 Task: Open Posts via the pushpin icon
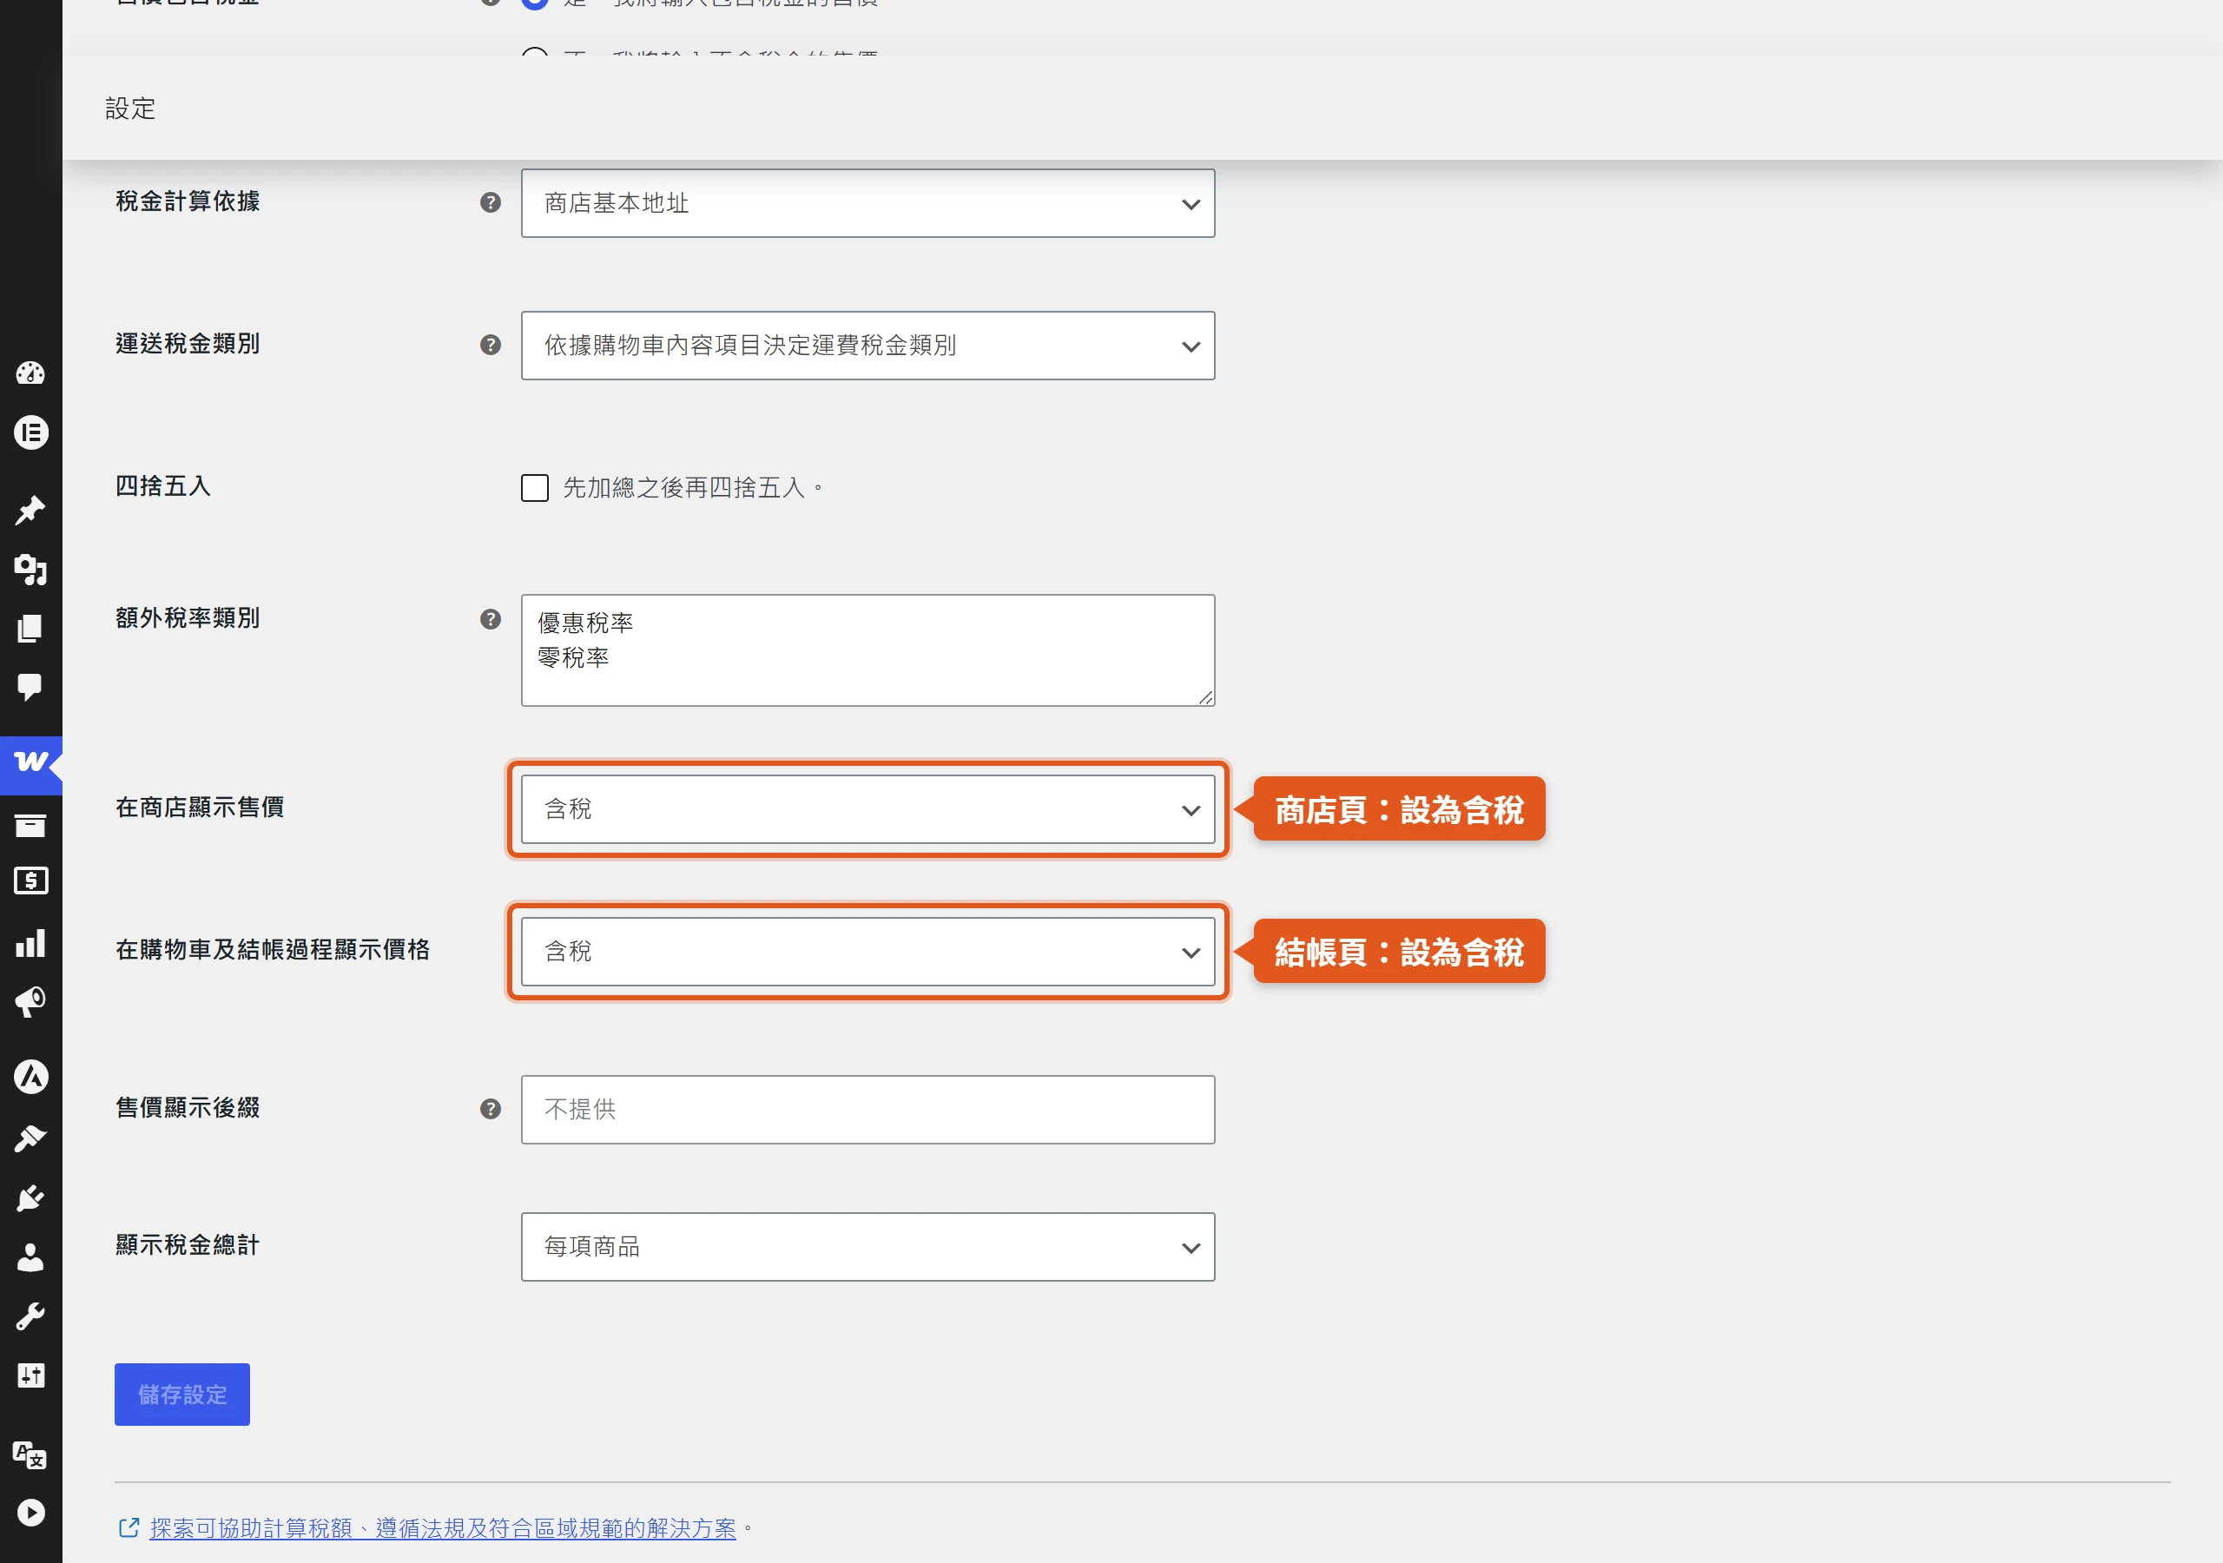pos(30,511)
